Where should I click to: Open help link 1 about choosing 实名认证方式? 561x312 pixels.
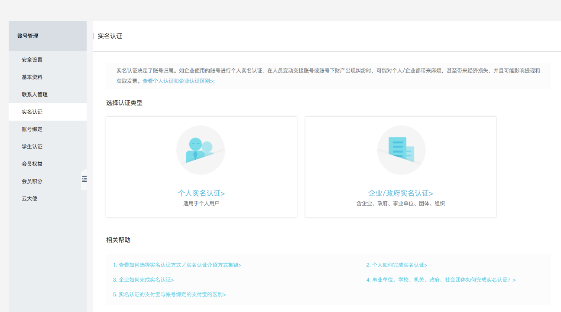(x=177, y=265)
